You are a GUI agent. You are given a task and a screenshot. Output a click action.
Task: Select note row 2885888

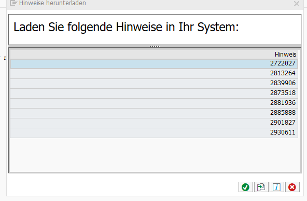point(154,113)
